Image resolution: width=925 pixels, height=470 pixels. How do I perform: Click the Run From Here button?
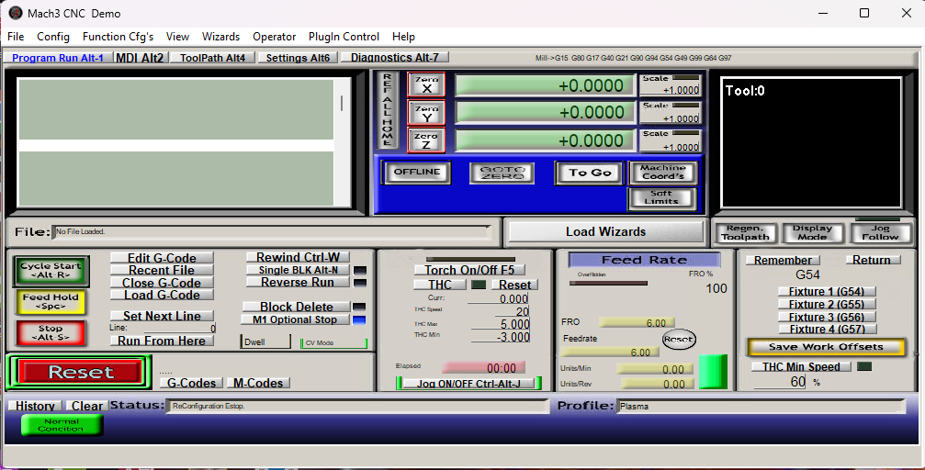pos(162,341)
